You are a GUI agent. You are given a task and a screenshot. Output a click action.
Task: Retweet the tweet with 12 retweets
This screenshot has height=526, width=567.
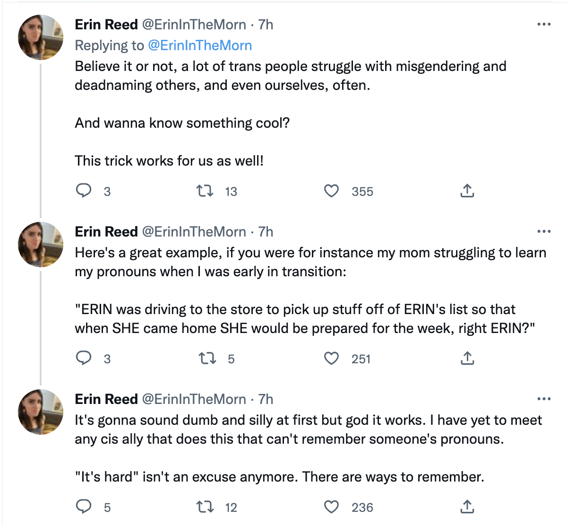205,507
